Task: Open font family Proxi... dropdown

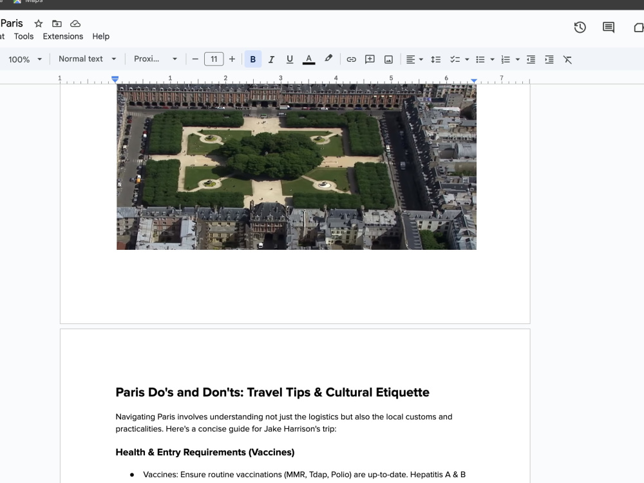Action: pos(155,59)
